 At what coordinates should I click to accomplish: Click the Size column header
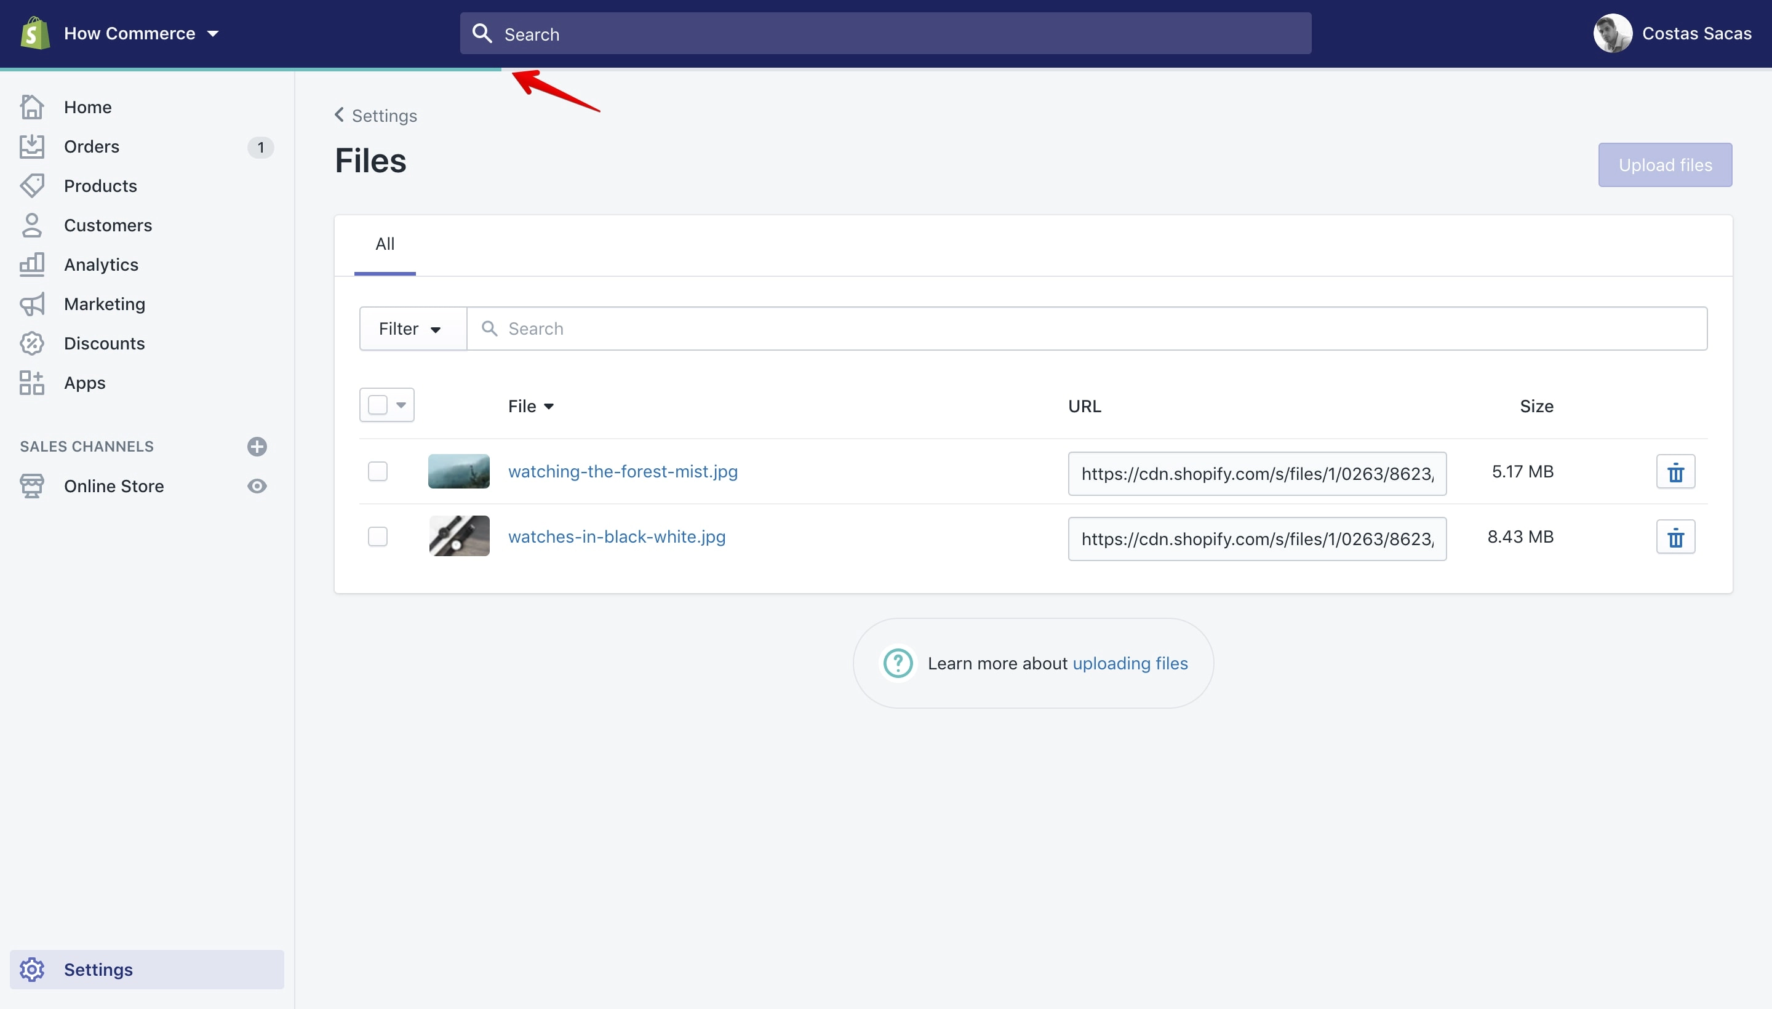pyautogui.click(x=1536, y=406)
